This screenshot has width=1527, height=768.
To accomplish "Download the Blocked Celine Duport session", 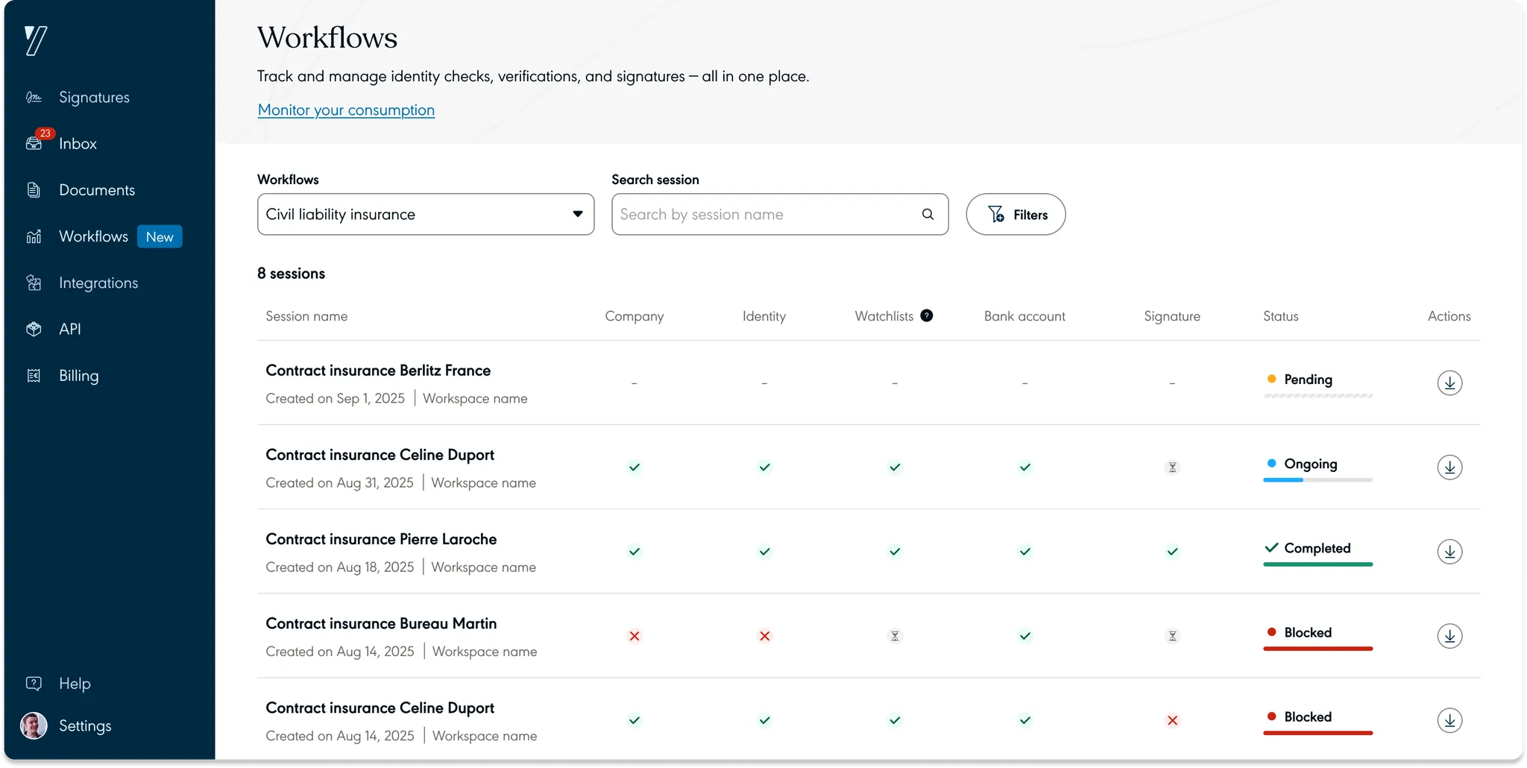I will (x=1449, y=720).
